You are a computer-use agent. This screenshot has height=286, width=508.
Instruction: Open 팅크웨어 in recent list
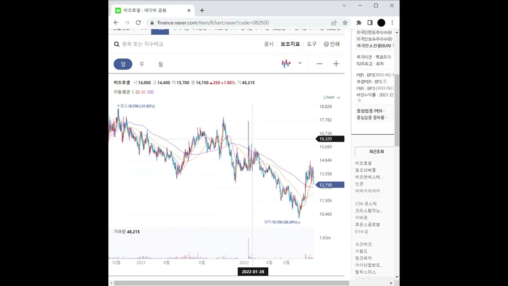363,258
